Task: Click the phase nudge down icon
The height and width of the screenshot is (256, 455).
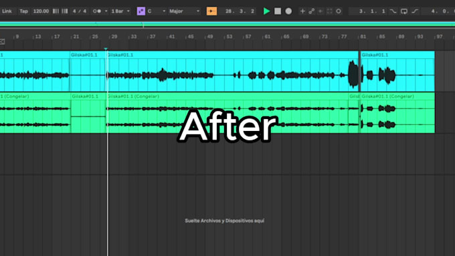Action: (x=56, y=11)
